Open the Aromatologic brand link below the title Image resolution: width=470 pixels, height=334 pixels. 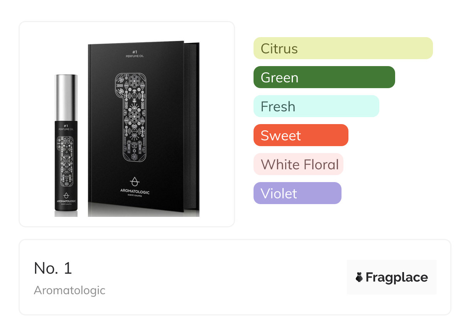(x=69, y=290)
